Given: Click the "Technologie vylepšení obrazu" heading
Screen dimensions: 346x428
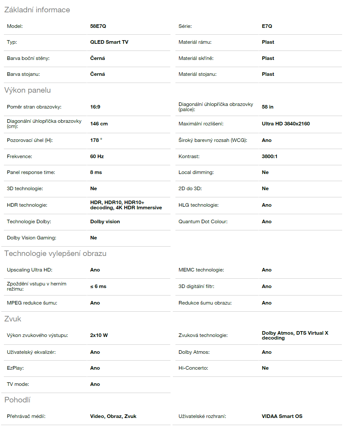Looking at the screenshot, I should pyautogui.click(x=55, y=253).
